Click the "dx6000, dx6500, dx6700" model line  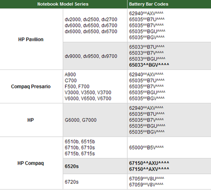pyautogui.click(x=91, y=31)
